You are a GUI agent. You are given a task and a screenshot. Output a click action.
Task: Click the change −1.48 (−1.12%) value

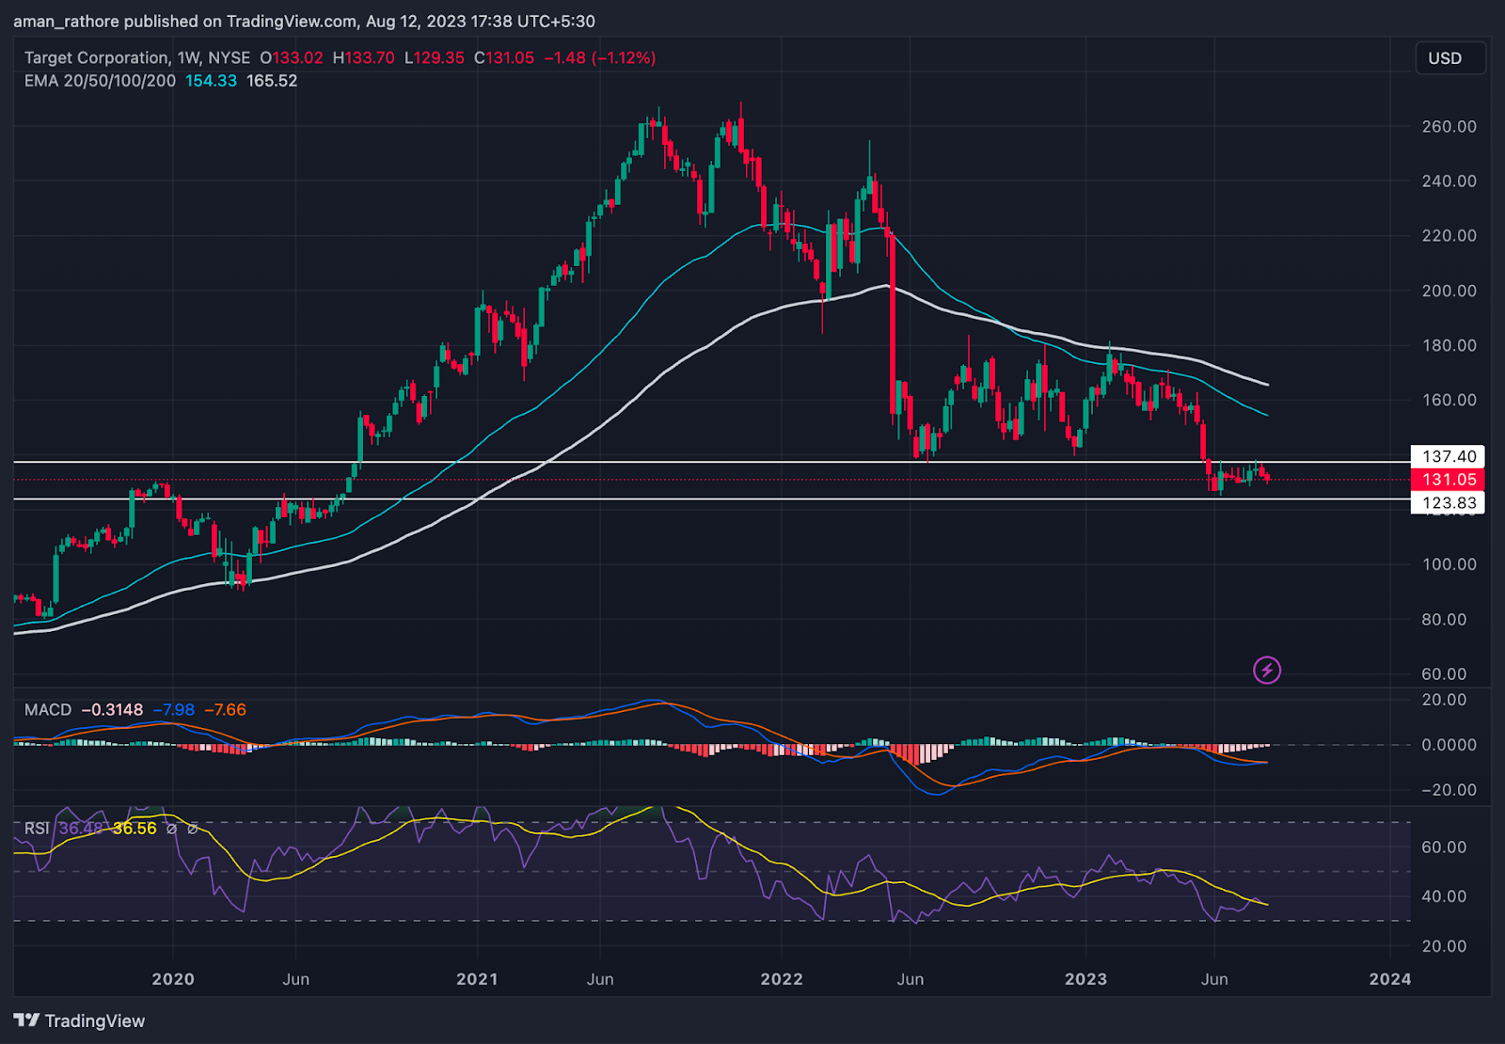pyautogui.click(x=600, y=57)
